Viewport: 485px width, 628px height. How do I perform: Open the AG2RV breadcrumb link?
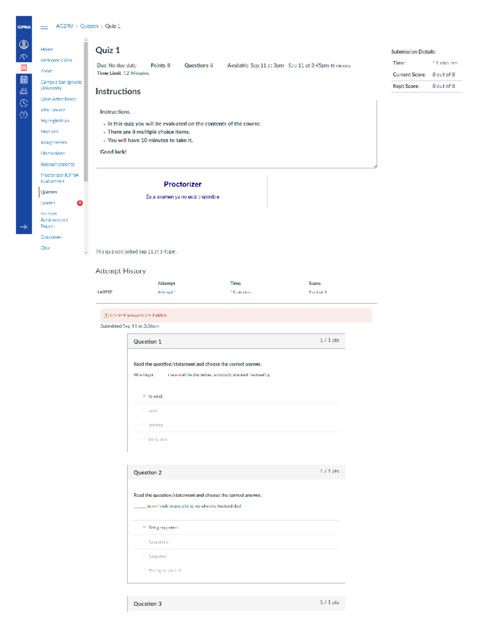(x=64, y=26)
